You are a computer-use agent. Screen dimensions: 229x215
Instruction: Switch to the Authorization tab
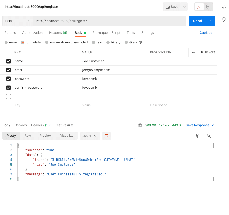coord(32,33)
